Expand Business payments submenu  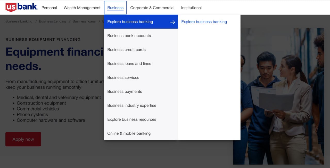tap(141, 91)
